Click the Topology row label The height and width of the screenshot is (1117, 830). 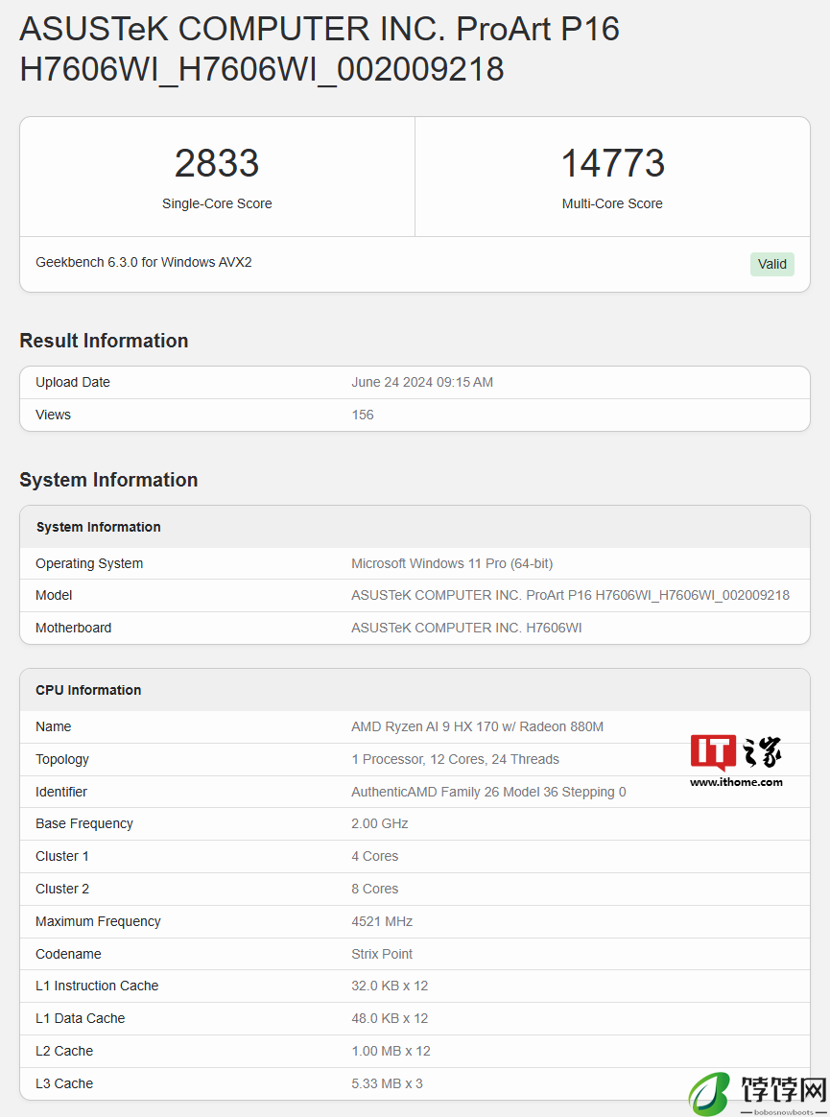click(x=62, y=759)
